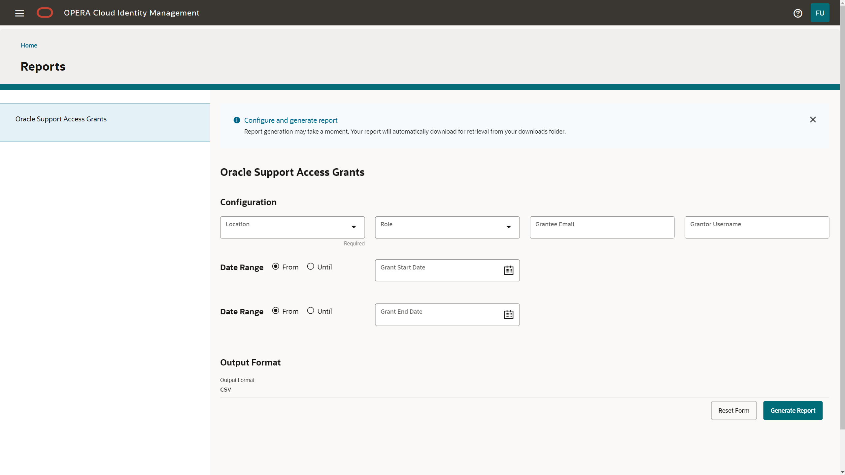This screenshot has height=475, width=845.
Task: Click the Generate Report button
Action: tap(793, 410)
